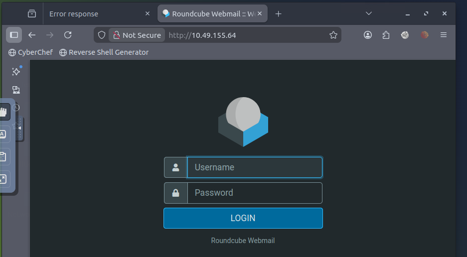Close the browser window
Viewport: 467px width, 257px height.
point(445,14)
